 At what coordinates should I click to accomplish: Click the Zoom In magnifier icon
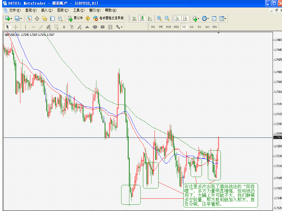point(159,18)
